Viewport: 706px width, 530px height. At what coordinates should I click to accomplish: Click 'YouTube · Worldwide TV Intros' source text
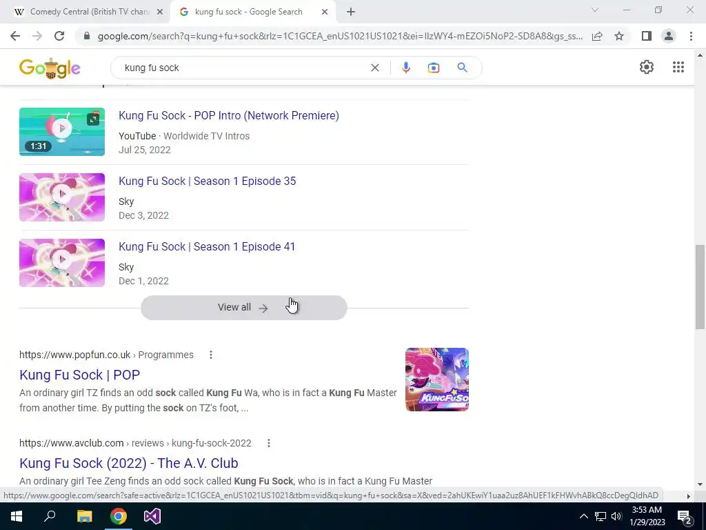click(184, 136)
